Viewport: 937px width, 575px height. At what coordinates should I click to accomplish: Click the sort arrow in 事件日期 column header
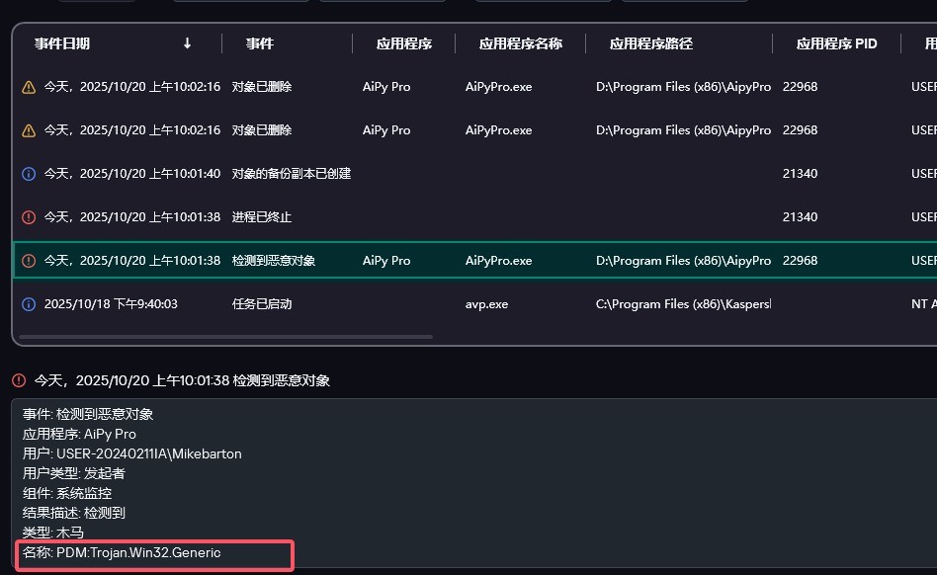(x=188, y=43)
